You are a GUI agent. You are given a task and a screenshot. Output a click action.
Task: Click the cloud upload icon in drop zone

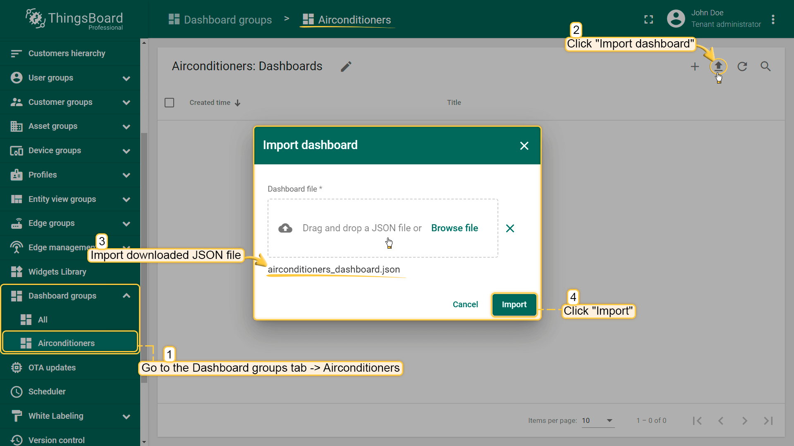285,228
